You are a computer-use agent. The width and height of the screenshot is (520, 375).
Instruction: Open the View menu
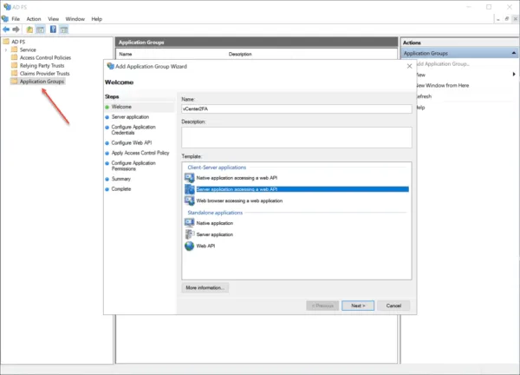tap(53, 19)
